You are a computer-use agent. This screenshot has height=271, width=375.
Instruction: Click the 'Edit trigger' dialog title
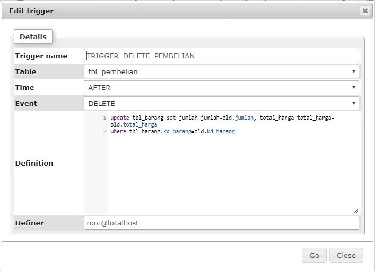31,11
